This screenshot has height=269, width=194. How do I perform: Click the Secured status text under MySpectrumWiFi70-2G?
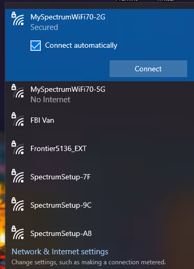pyautogui.click(x=44, y=27)
